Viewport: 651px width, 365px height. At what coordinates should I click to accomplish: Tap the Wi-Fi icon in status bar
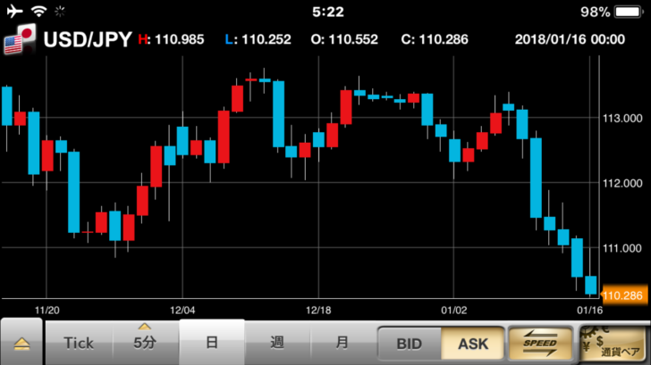39,12
